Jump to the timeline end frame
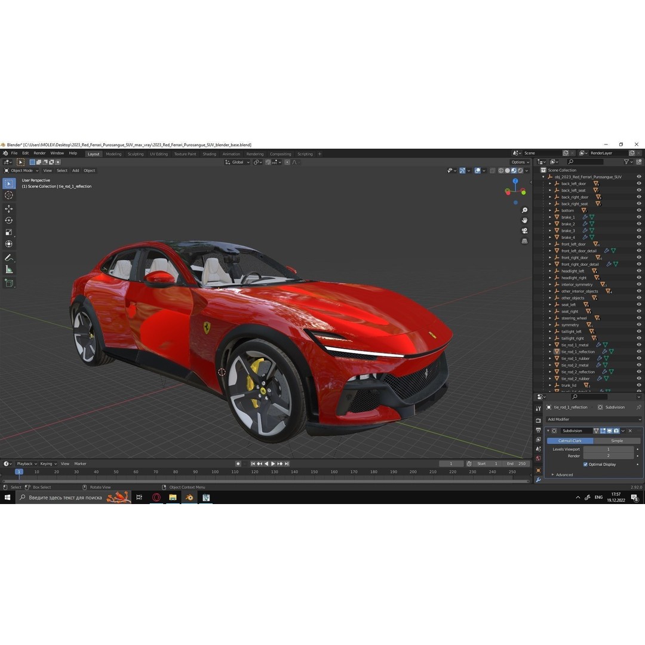The height and width of the screenshot is (645, 645). [x=287, y=463]
